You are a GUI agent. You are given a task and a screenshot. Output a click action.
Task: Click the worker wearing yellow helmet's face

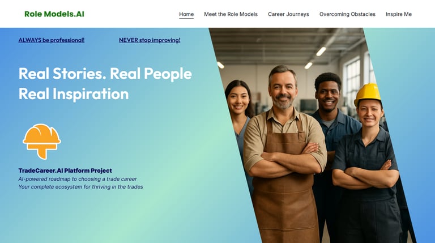[x=370, y=112]
